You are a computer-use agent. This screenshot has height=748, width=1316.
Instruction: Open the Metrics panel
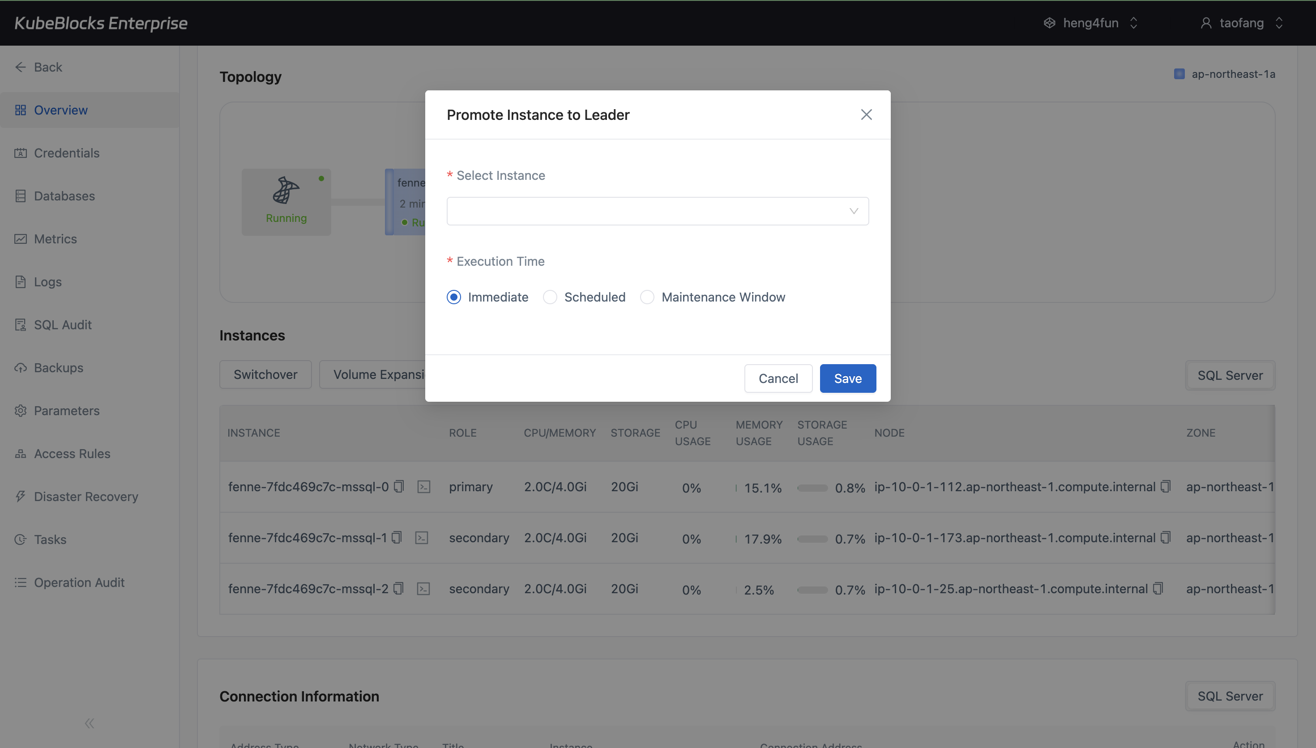click(x=56, y=238)
